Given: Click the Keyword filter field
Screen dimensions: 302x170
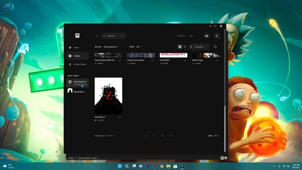Looking at the screenshot, I should point(199,47).
